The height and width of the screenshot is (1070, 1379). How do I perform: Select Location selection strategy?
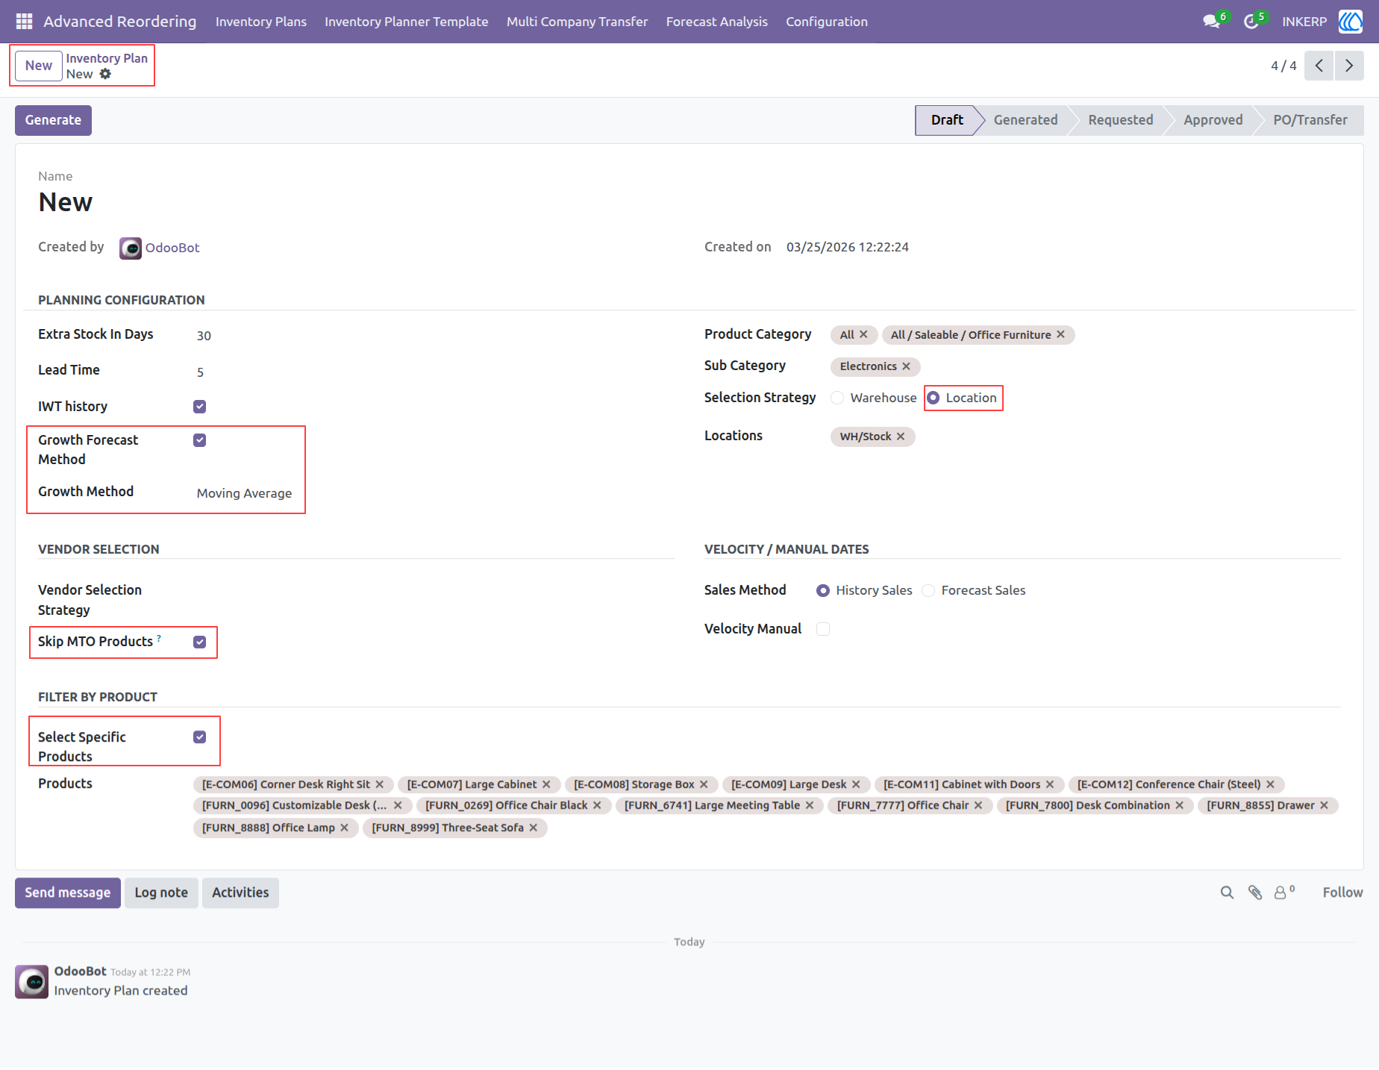coord(933,398)
